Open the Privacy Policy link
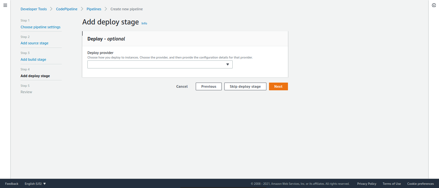The image size is (439, 188). 367,184
